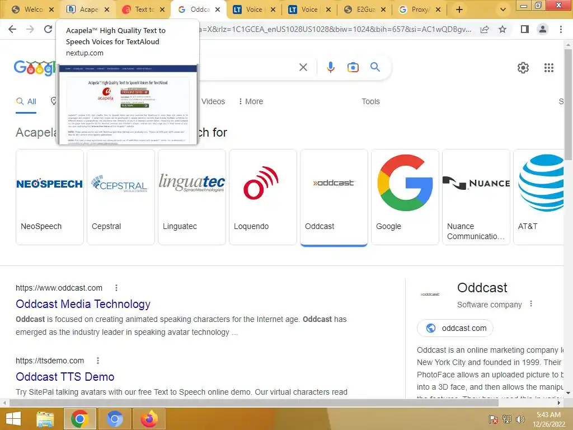Click the address bar URL
The height and width of the screenshot is (430, 573).
pos(336,29)
